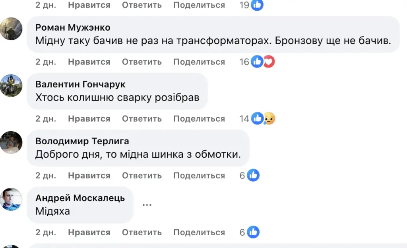Click the thumbs-up reaction below the Мідяха comment
Image resolution: width=407 pixels, height=248 pixels.
pos(253,232)
